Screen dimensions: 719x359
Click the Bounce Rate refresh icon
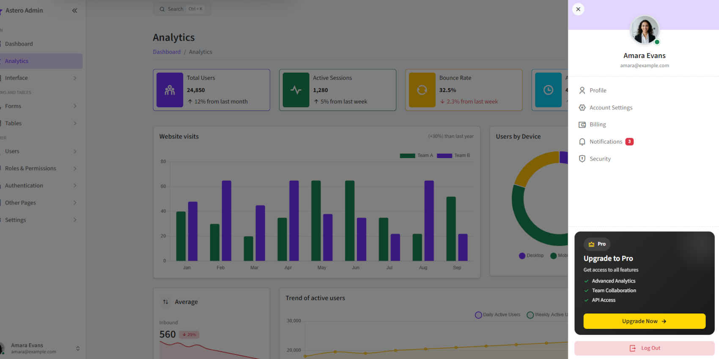(422, 90)
